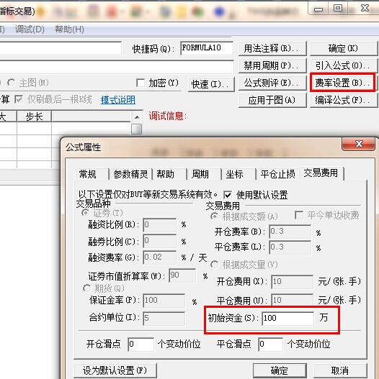Toggle the 加密(Y) checkbox

click(x=141, y=83)
